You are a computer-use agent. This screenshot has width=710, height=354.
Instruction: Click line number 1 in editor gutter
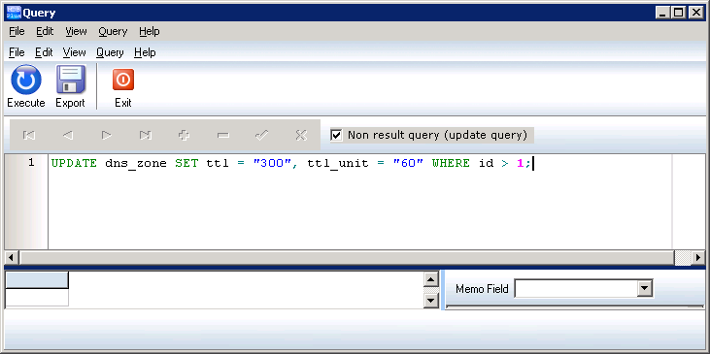point(31,163)
